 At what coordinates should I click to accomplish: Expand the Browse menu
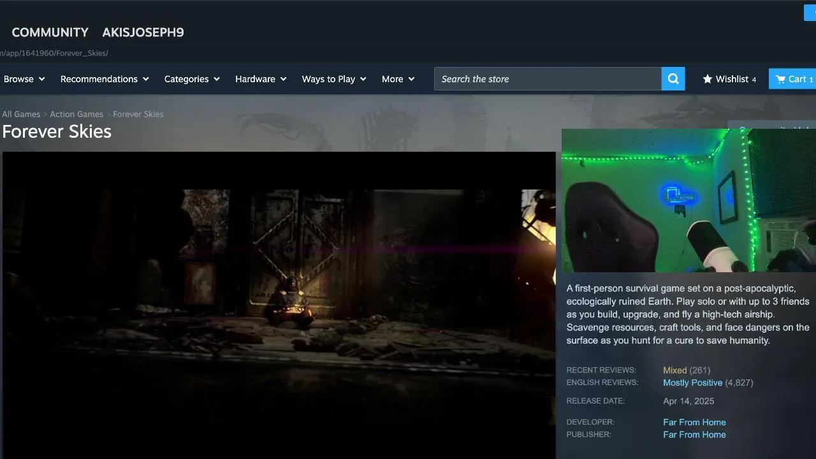point(24,79)
